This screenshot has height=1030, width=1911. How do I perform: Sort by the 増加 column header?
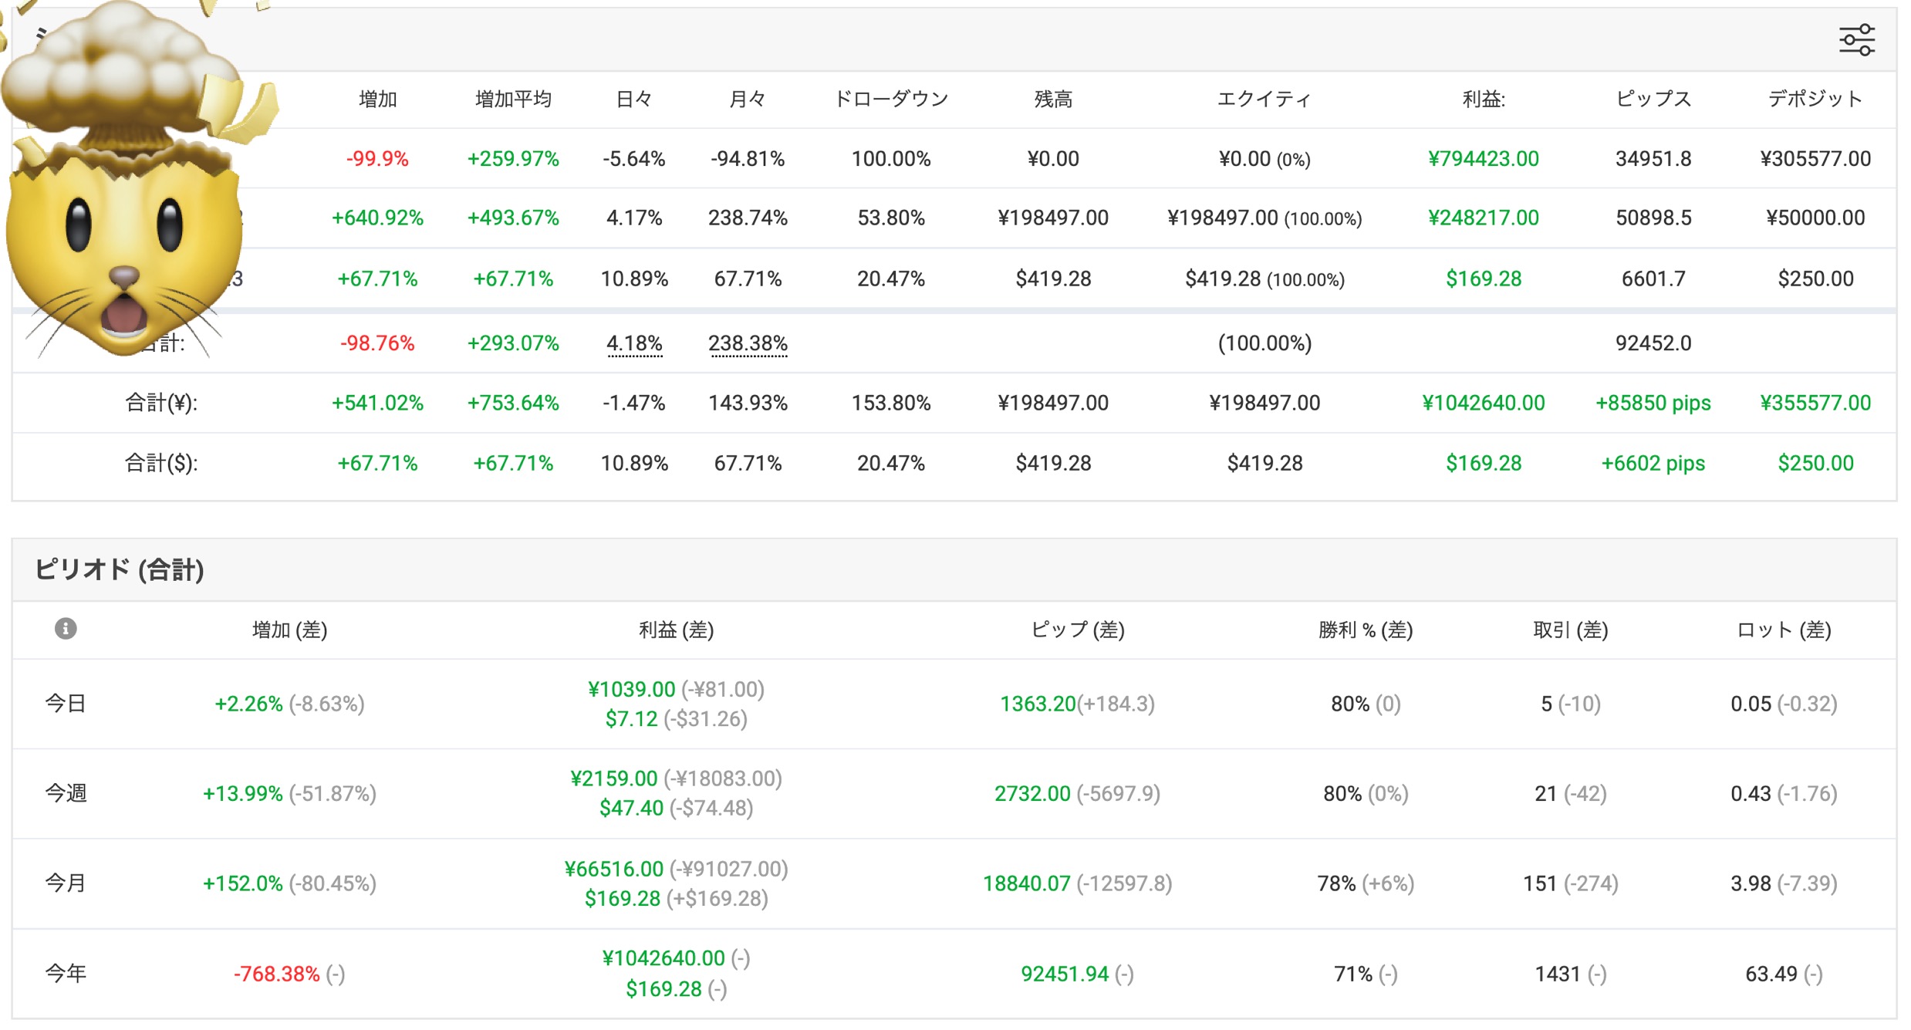coord(377,99)
